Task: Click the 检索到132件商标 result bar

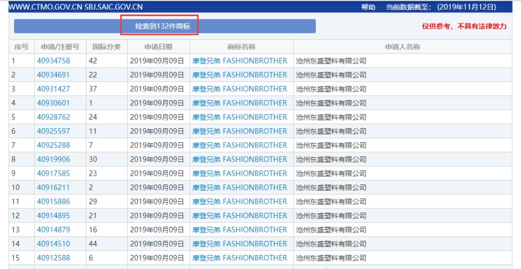Action: point(165,26)
